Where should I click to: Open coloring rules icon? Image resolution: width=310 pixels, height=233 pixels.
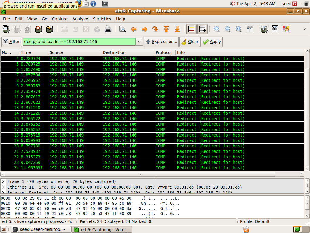click(286, 29)
